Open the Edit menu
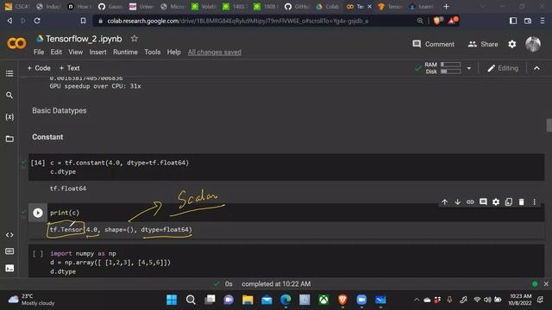 56,52
